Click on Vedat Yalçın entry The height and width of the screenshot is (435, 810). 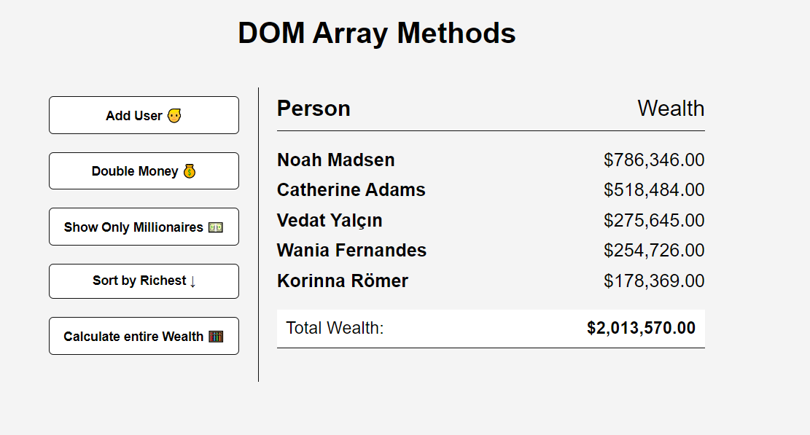tap(330, 220)
